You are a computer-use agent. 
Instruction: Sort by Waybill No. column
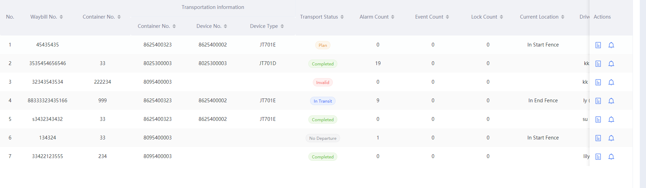click(x=61, y=17)
